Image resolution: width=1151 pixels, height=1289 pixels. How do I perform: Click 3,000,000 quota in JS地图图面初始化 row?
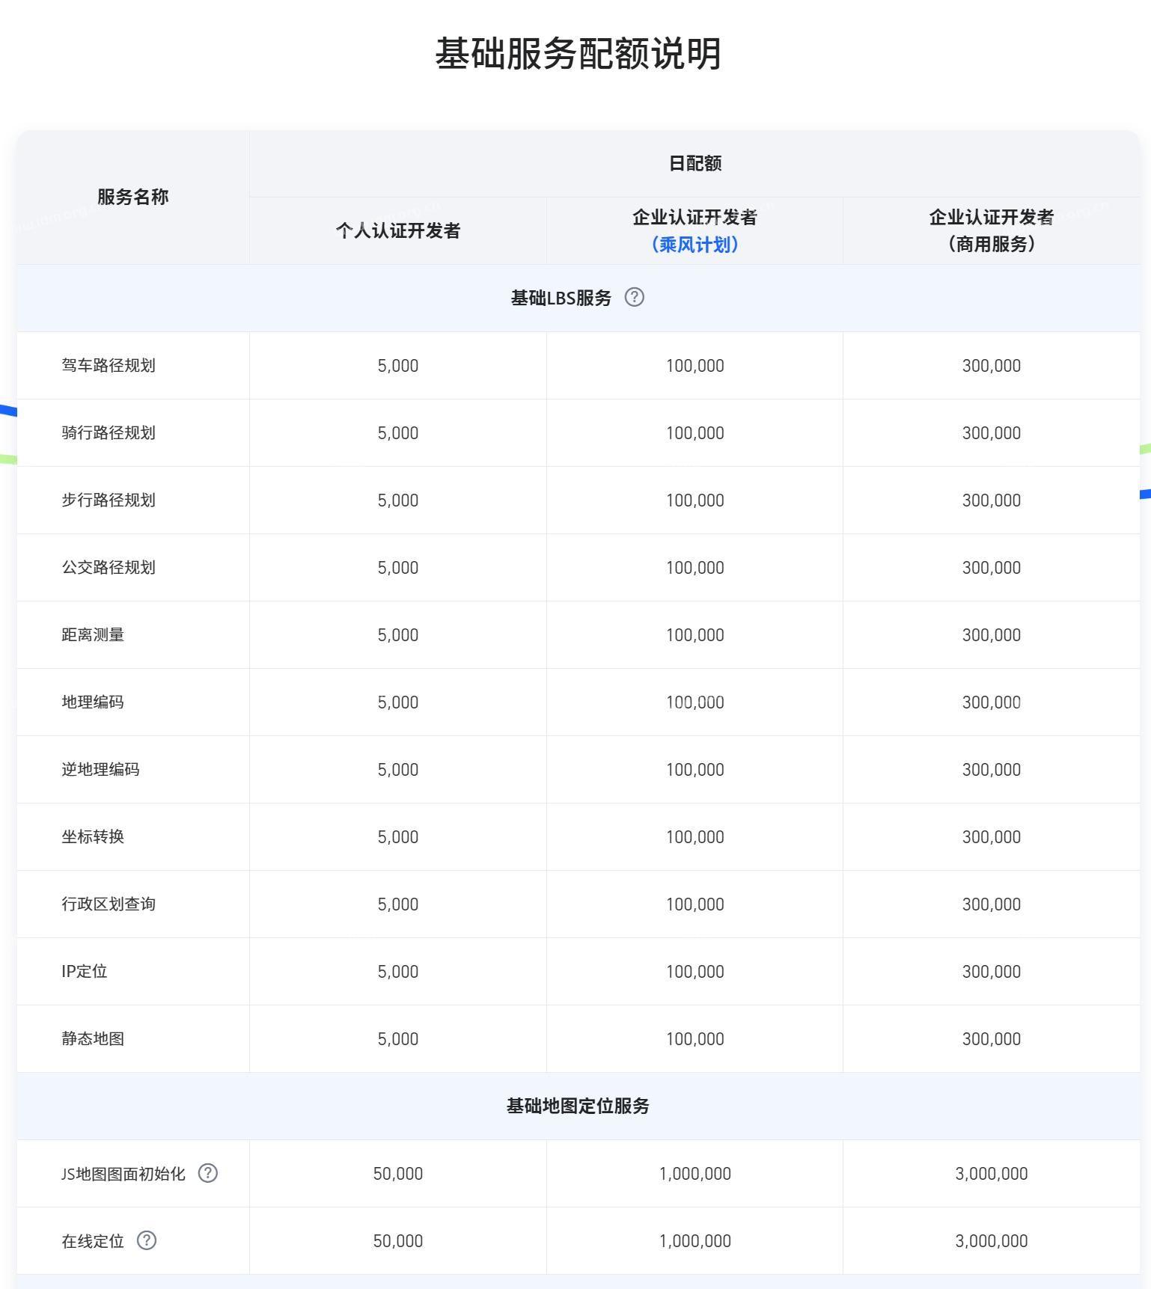pyautogui.click(x=992, y=1174)
